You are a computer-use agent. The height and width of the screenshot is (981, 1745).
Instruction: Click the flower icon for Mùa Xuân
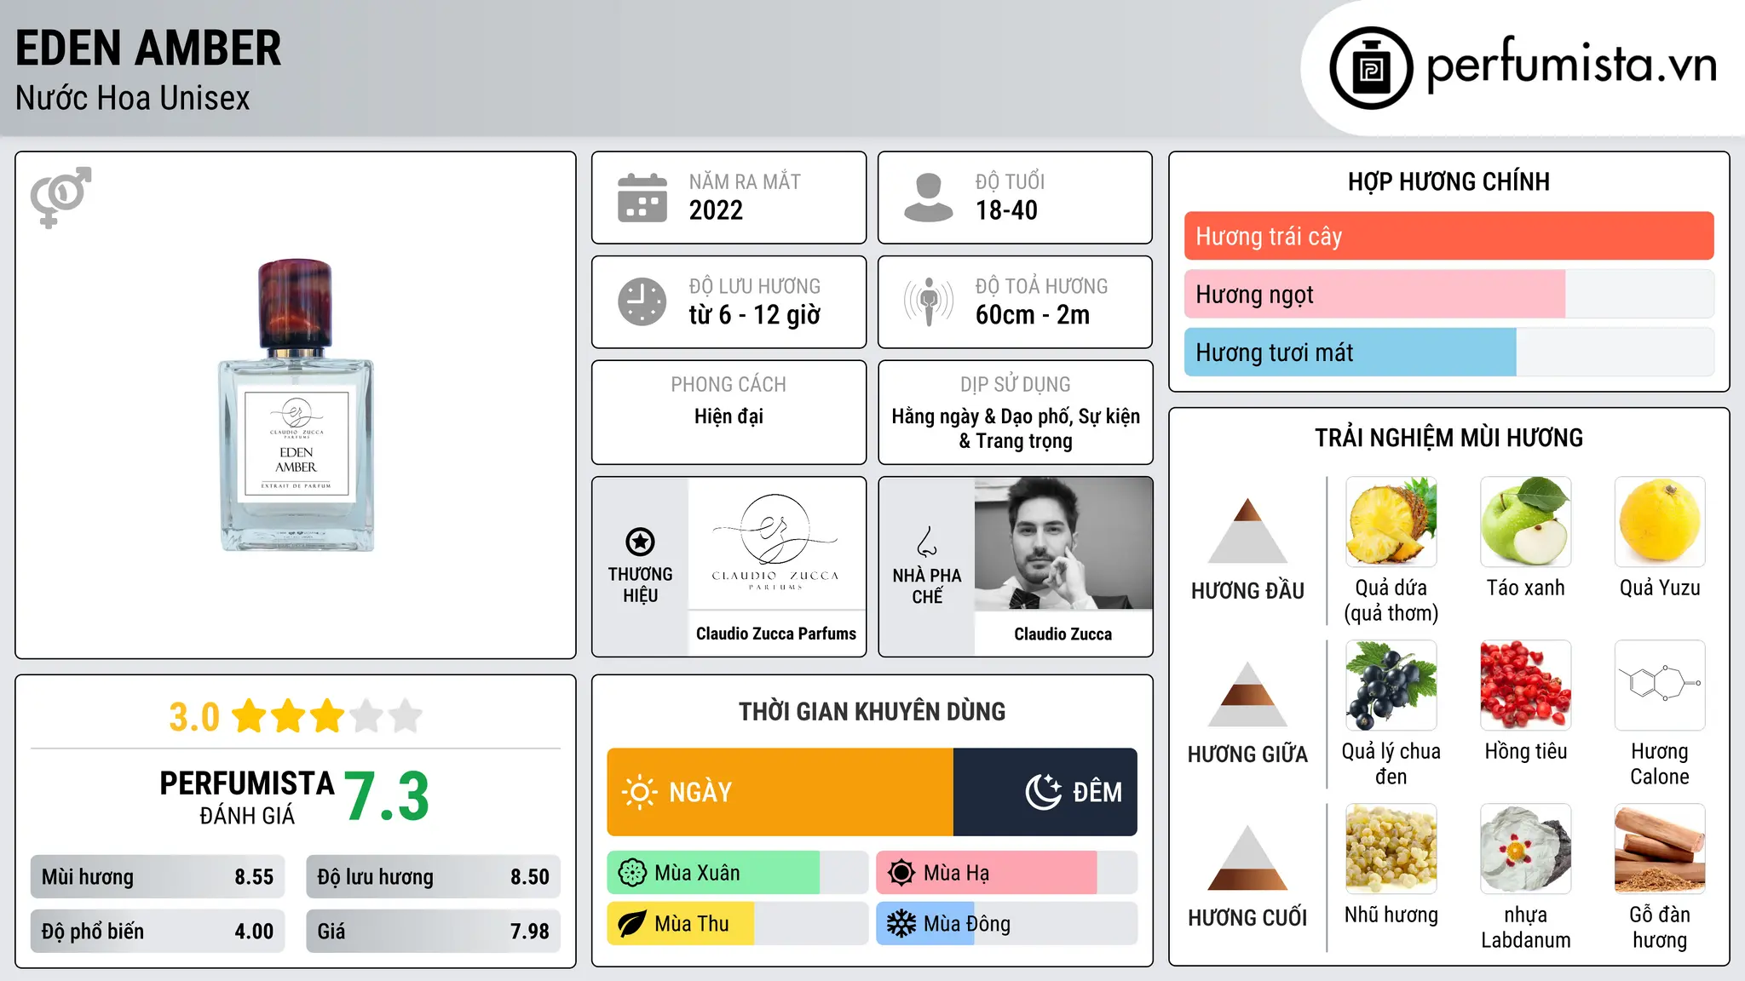(x=632, y=873)
